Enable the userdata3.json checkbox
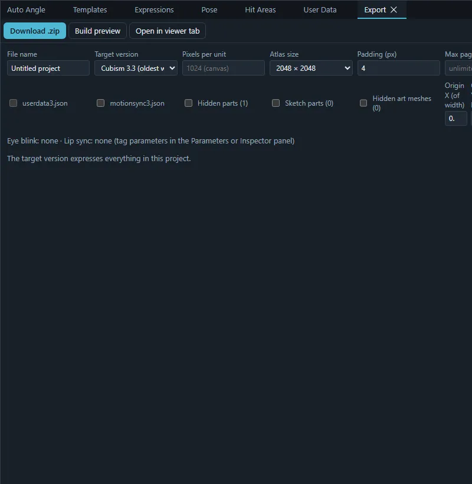 (13, 103)
